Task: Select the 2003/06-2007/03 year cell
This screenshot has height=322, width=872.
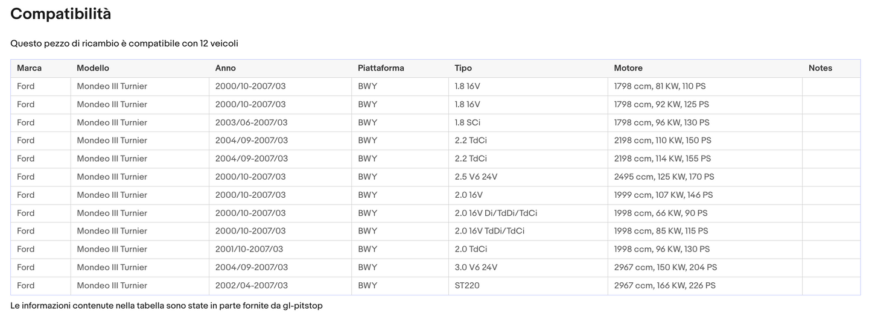Action: click(251, 122)
